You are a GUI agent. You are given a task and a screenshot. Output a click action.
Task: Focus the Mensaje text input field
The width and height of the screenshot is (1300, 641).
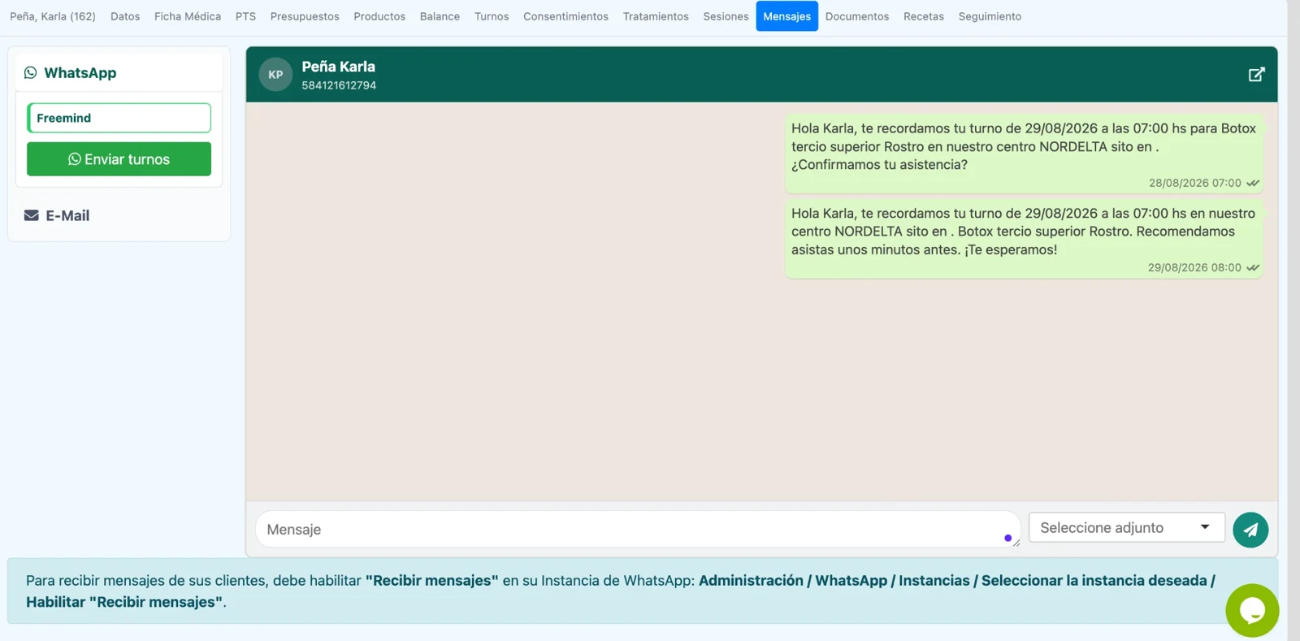point(638,530)
